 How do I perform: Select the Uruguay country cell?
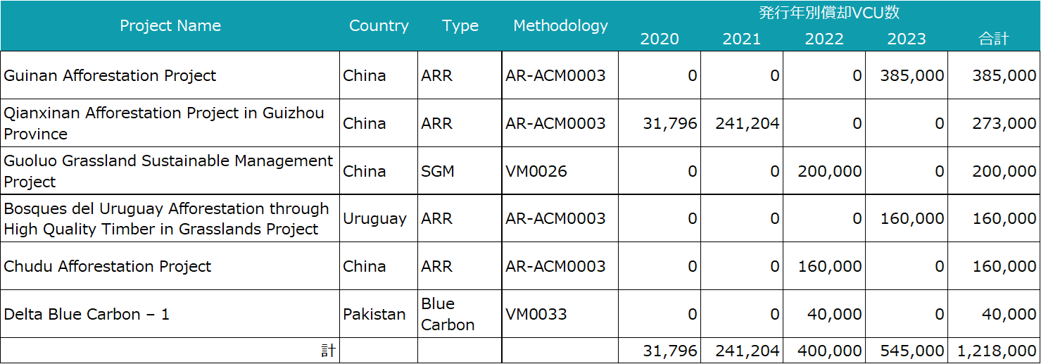374,218
